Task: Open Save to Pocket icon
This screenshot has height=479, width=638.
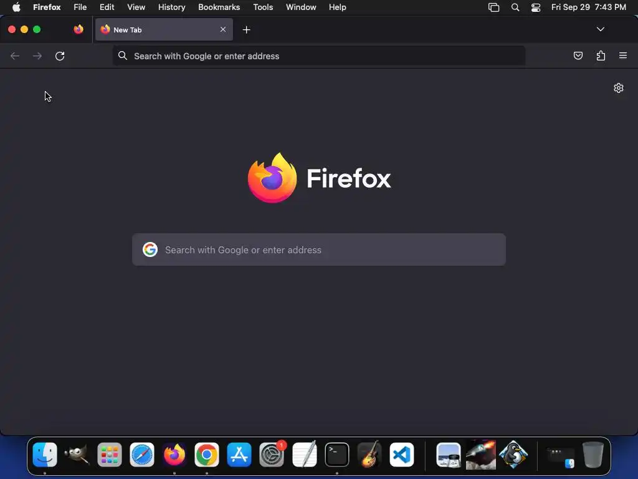Action: [x=578, y=56]
